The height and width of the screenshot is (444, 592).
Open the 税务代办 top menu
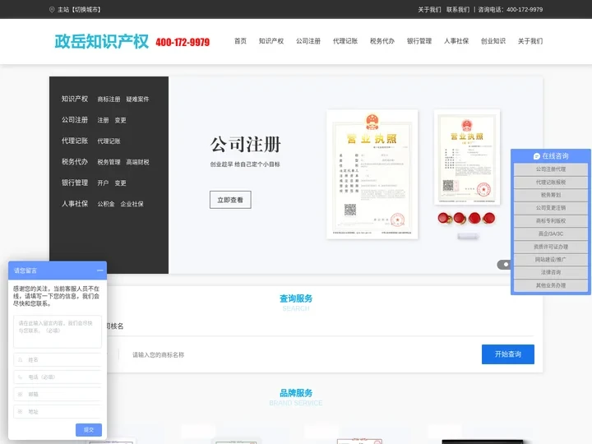(x=382, y=41)
